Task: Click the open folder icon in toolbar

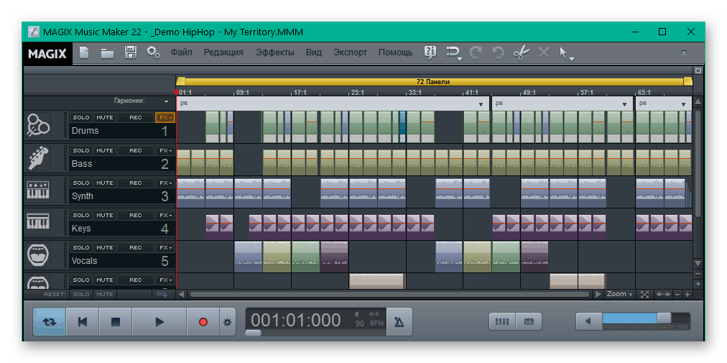Action: (x=107, y=52)
